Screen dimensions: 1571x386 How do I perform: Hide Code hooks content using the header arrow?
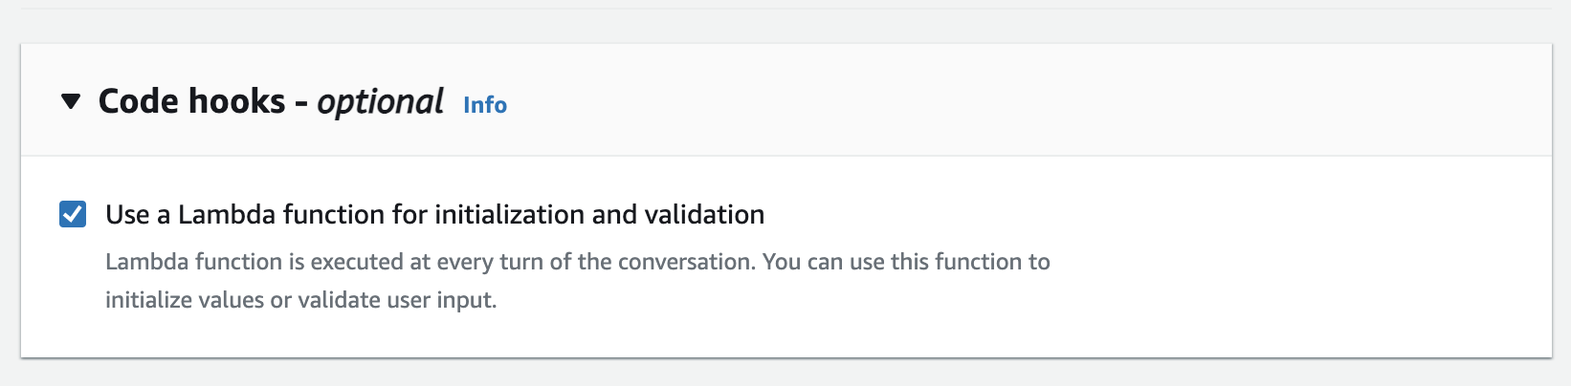click(71, 101)
